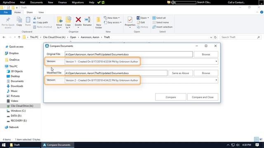Select Clio Cloud Drive (A:) in sidebar
The height and width of the screenshot is (148, 264).
[20, 106]
